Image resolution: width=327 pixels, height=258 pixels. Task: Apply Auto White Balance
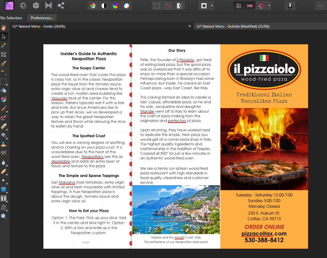click(127, 6)
